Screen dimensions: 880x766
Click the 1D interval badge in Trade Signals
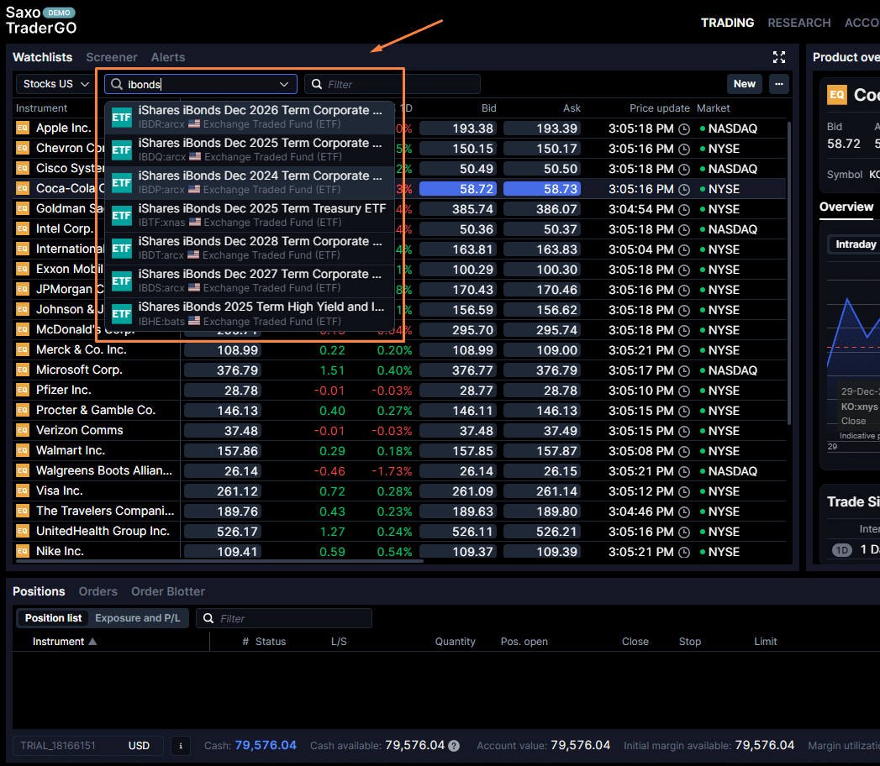[x=841, y=550]
